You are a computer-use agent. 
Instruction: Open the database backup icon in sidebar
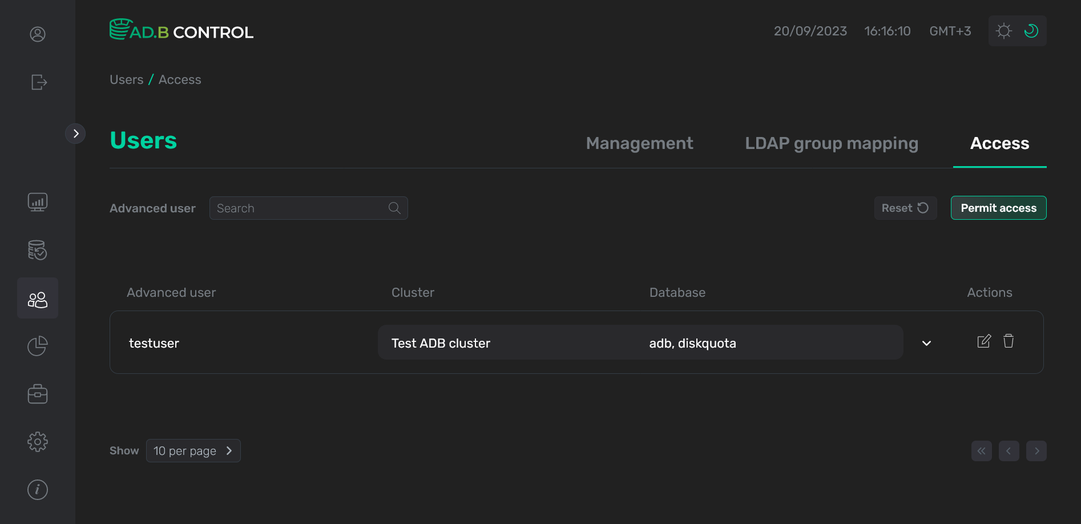point(38,250)
